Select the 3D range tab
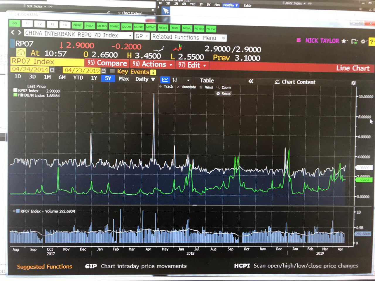The height and width of the screenshot is (281, 375). click(x=32, y=77)
